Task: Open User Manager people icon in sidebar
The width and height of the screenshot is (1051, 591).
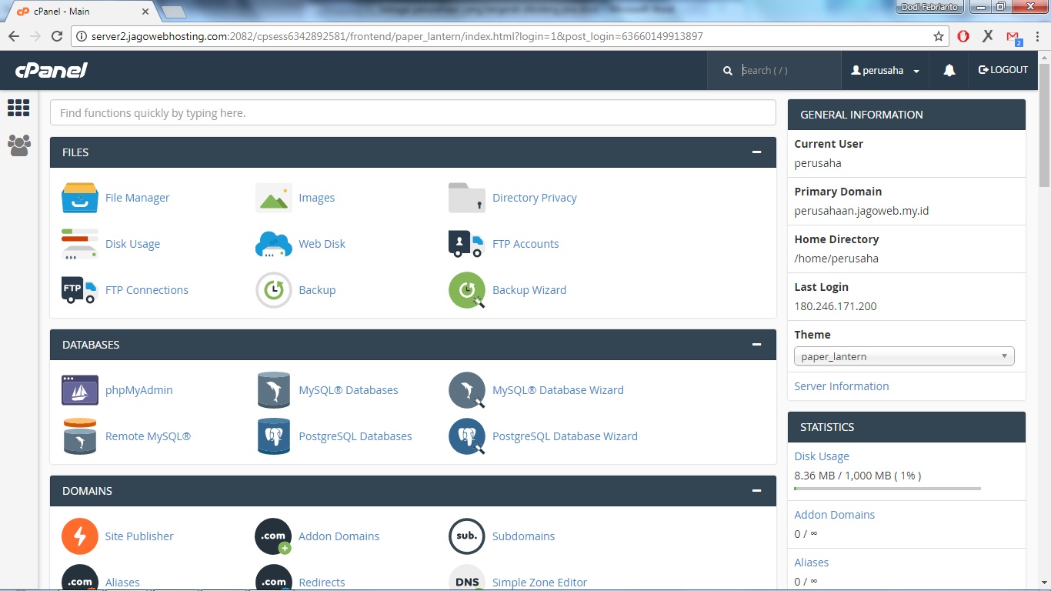Action: [18, 145]
